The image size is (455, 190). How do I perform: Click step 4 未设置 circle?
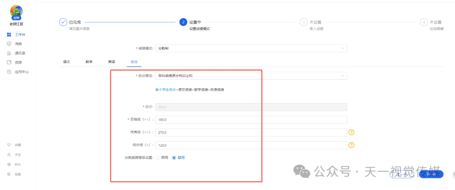click(x=424, y=22)
